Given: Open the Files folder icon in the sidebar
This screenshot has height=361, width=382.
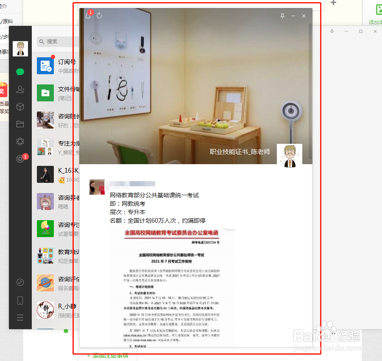Looking at the screenshot, I should tap(20, 123).
